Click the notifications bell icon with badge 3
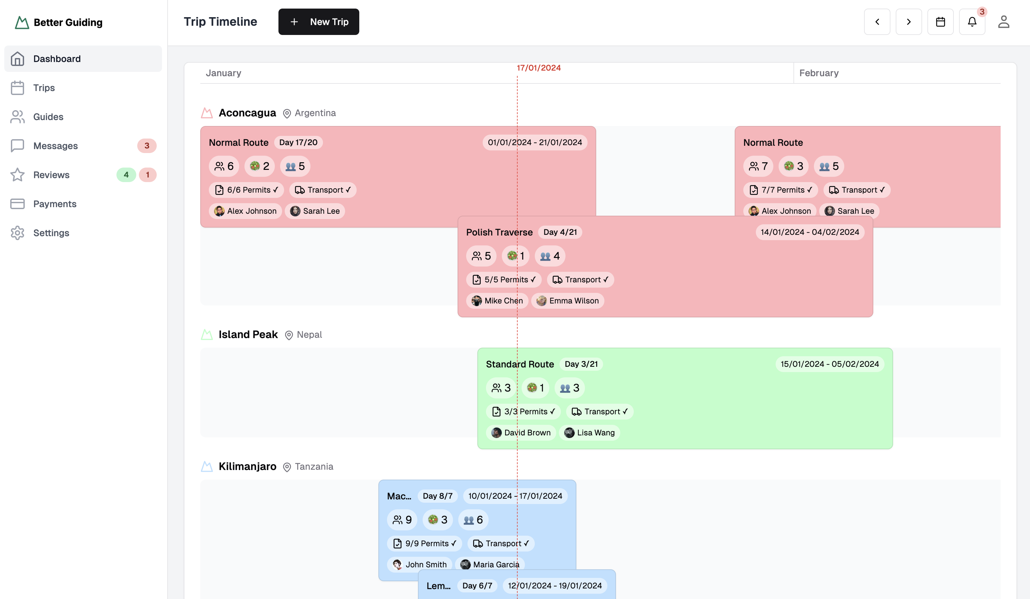The image size is (1030, 599). [972, 21]
